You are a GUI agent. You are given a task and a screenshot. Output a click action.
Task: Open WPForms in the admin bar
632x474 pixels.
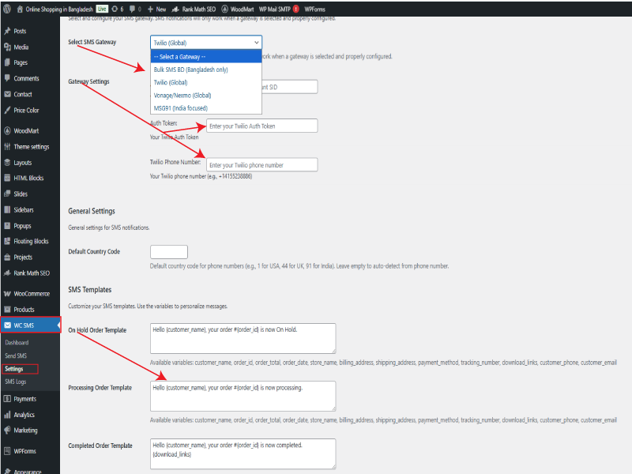point(314,9)
